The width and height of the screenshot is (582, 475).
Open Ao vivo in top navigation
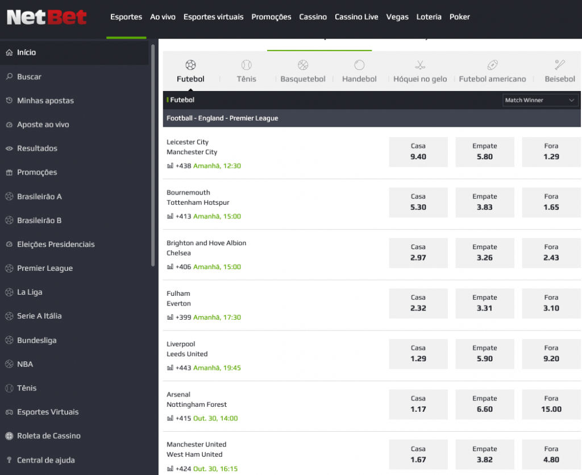pyautogui.click(x=163, y=16)
